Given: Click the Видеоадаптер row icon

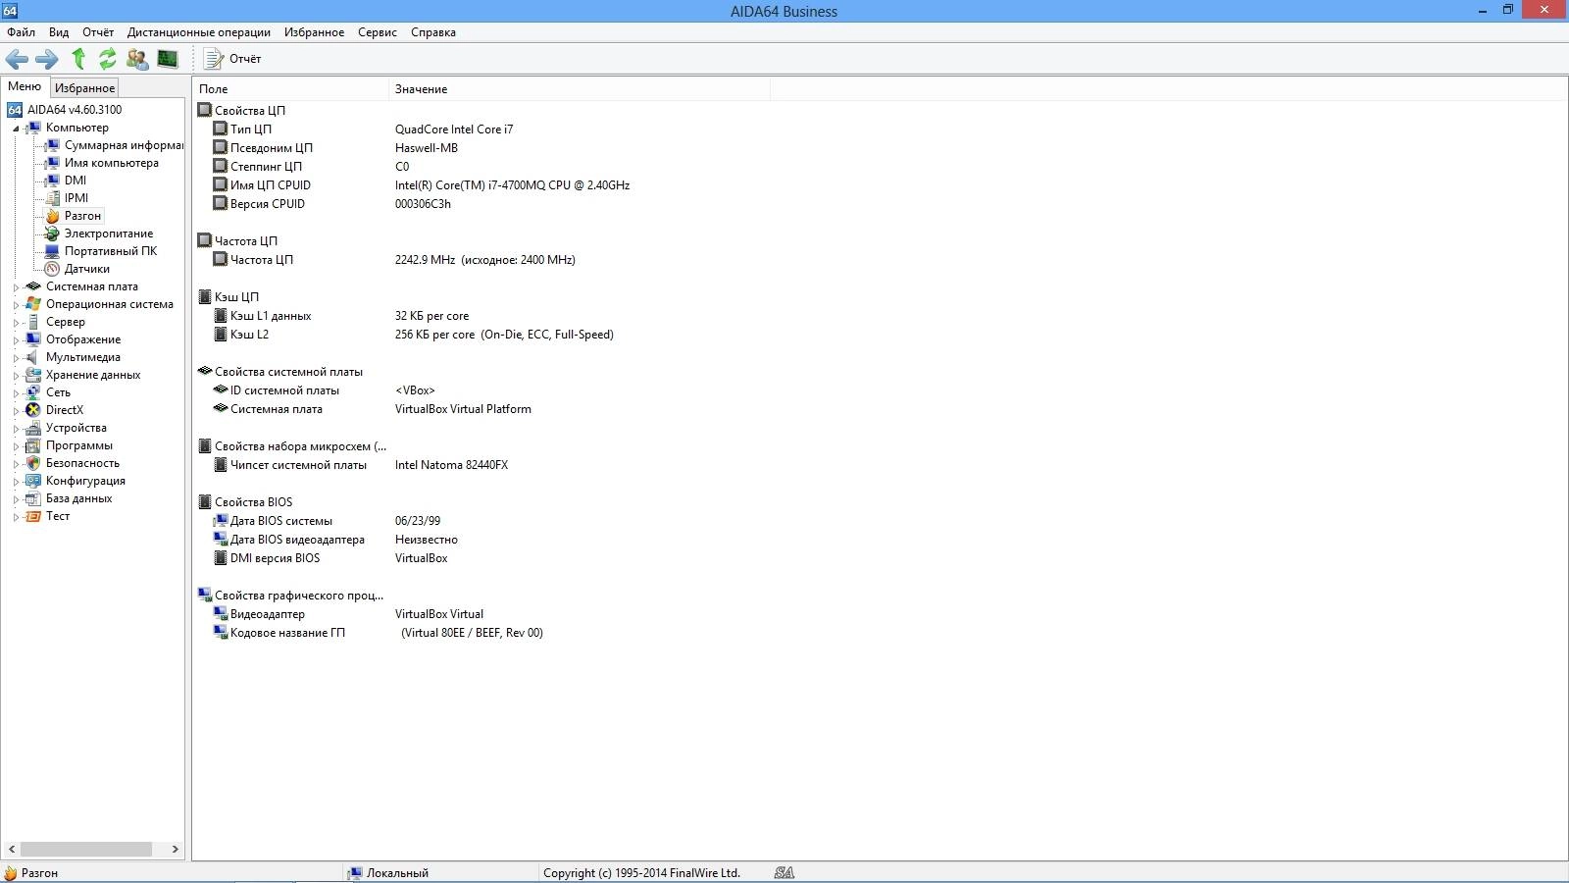Looking at the screenshot, I should tap(221, 614).
